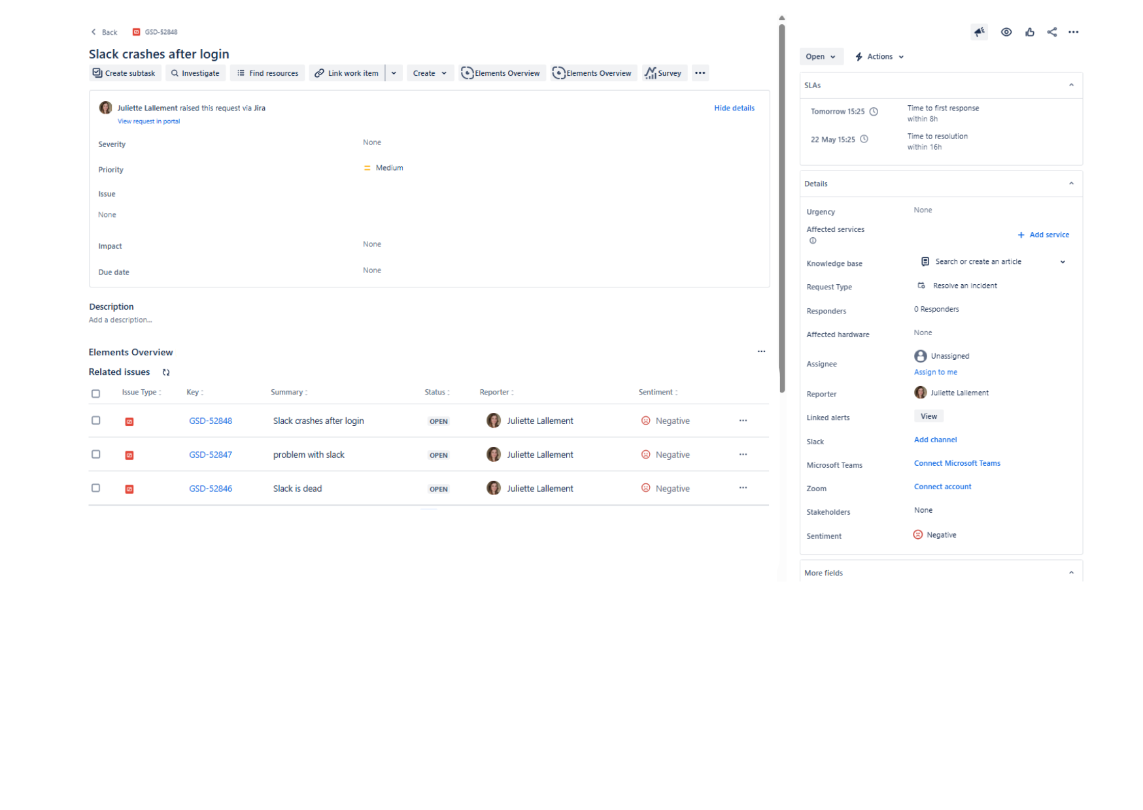
Task: Click the share icon
Action: coord(1051,32)
